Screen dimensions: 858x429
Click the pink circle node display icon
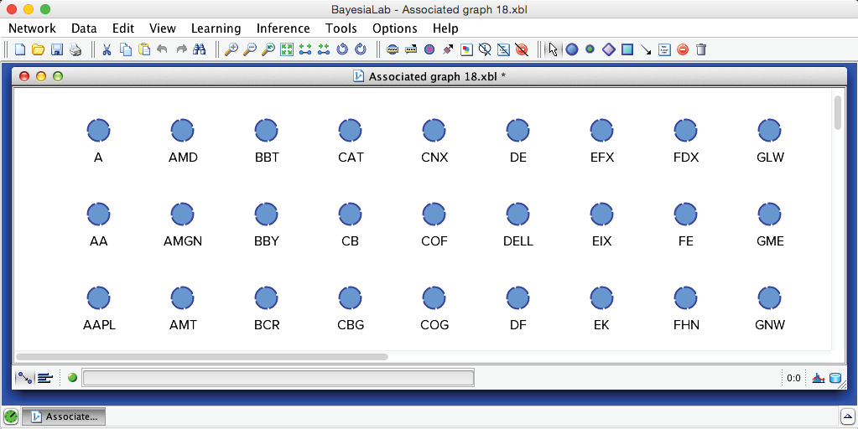point(429,49)
